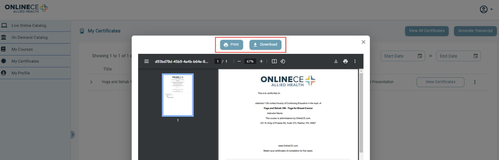
Task: Click the Title column header
Action: click(x=108, y=69)
